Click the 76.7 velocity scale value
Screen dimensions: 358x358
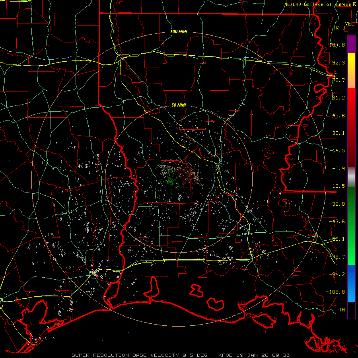click(x=339, y=80)
